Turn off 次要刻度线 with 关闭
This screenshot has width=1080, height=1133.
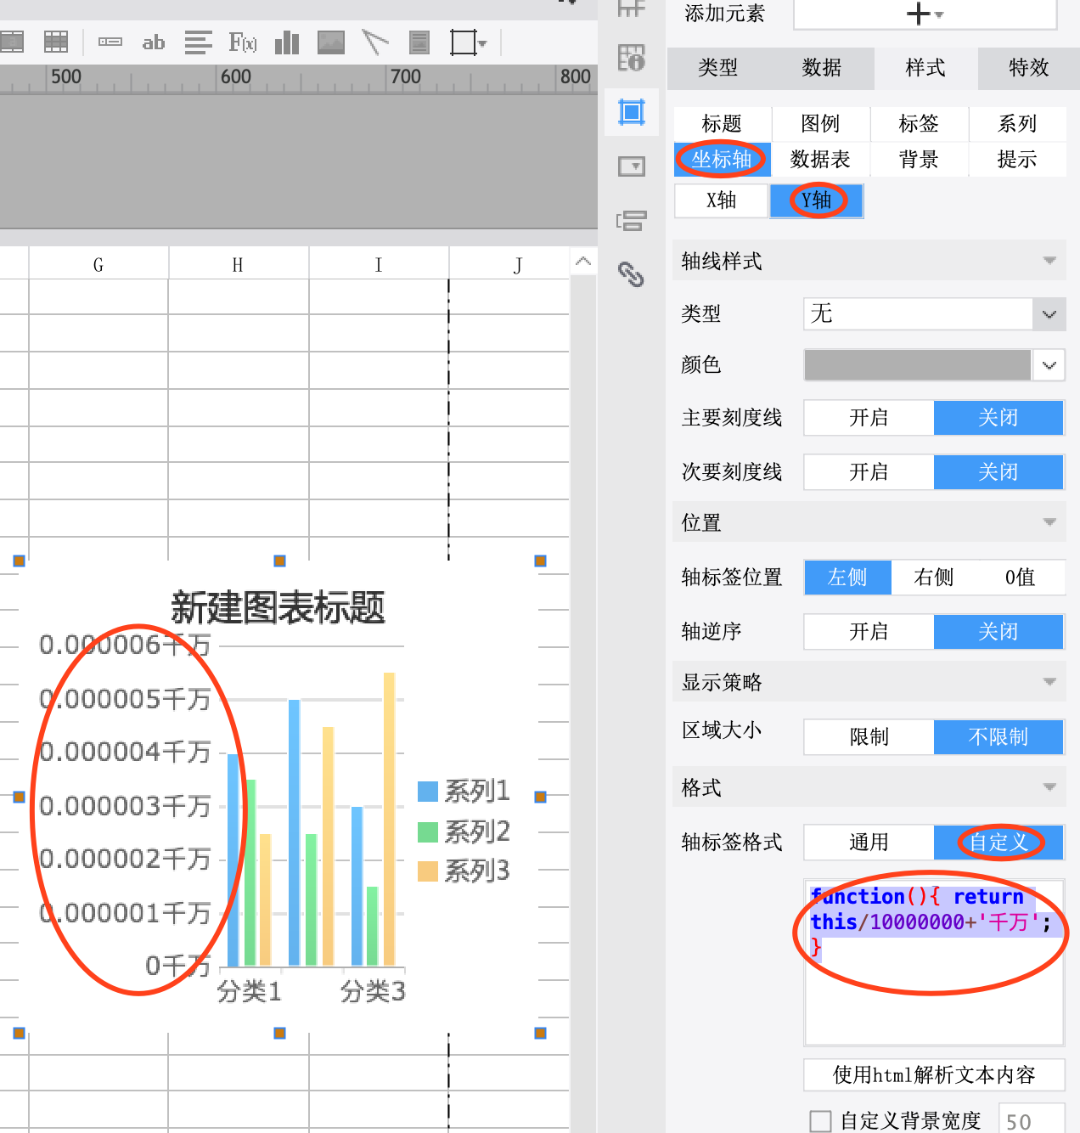click(x=998, y=472)
